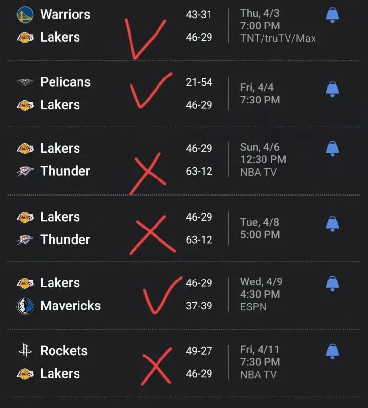Click Lakers logo in the Warriors matchup
Viewport: 368px width, 408px height.
point(25,37)
